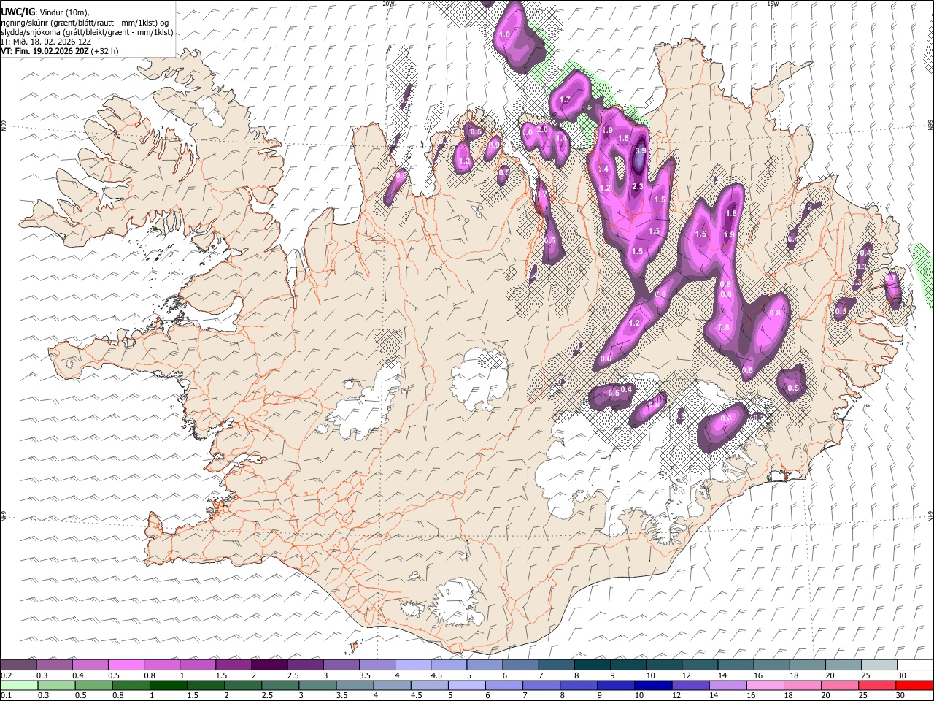The height and width of the screenshot is (701, 934).
Task: Click the 'rigning/skúrir' legend description line
Action: 85,23
